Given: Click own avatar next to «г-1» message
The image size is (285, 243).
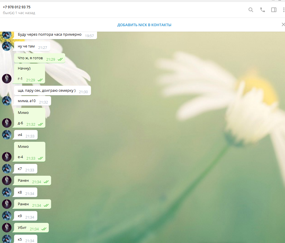Looking at the screenshot, I should coord(7,79).
